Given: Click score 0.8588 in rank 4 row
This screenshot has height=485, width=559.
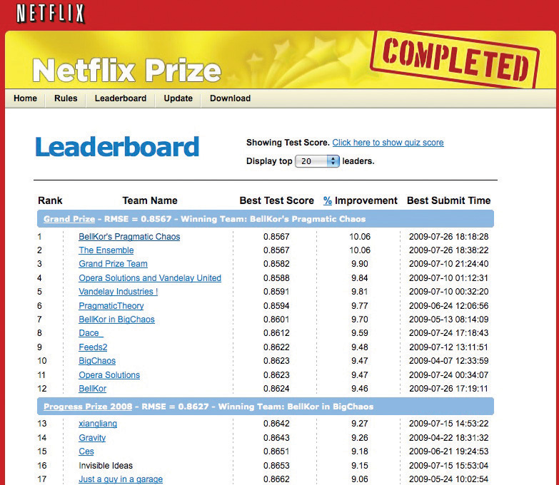Looking at the screenshot, I should point(276,277).
